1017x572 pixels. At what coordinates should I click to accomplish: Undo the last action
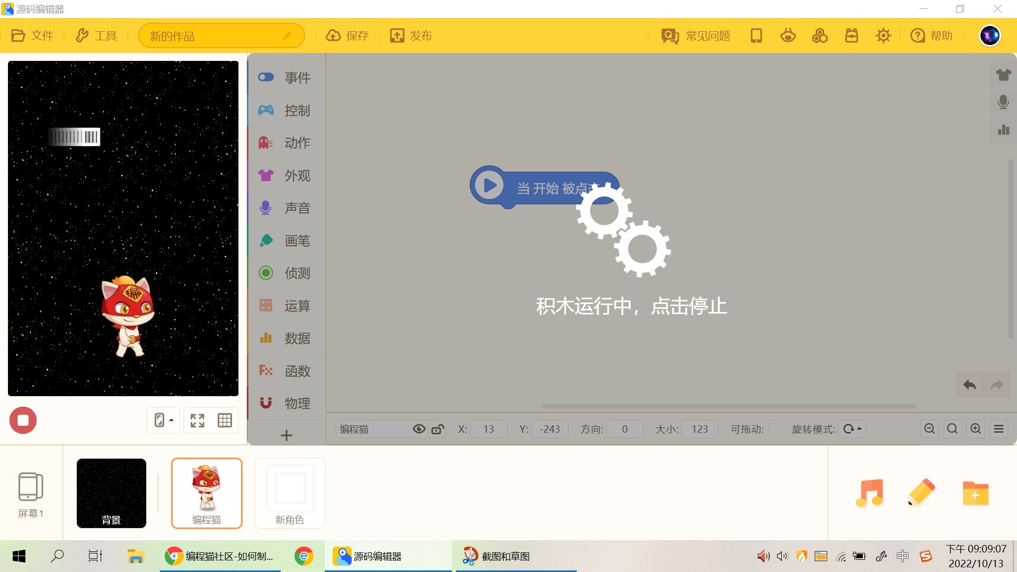tap(970, 385)
